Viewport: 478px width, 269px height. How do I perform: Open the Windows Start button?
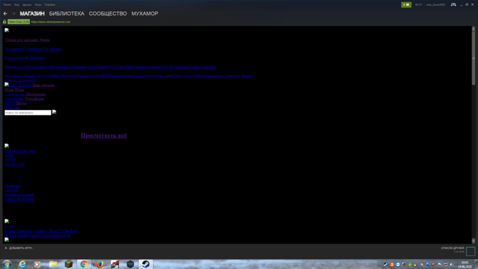point(7,264)
